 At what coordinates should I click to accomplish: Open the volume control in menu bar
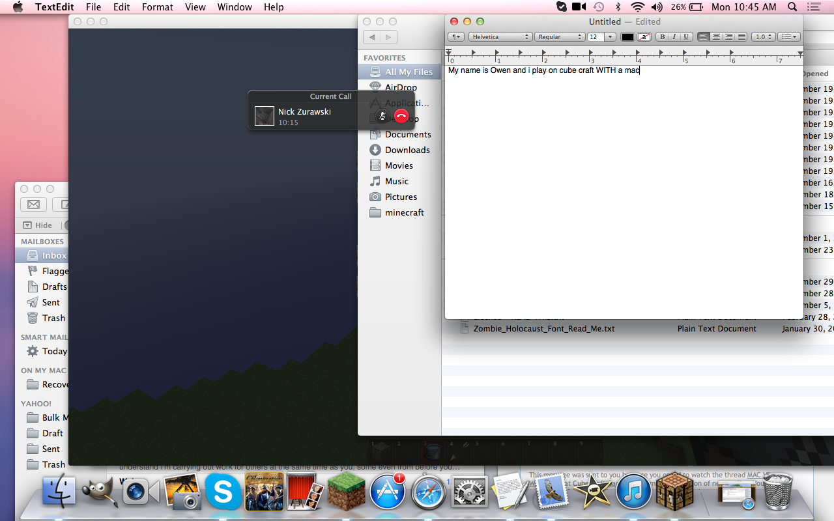(x=657, y=7)
